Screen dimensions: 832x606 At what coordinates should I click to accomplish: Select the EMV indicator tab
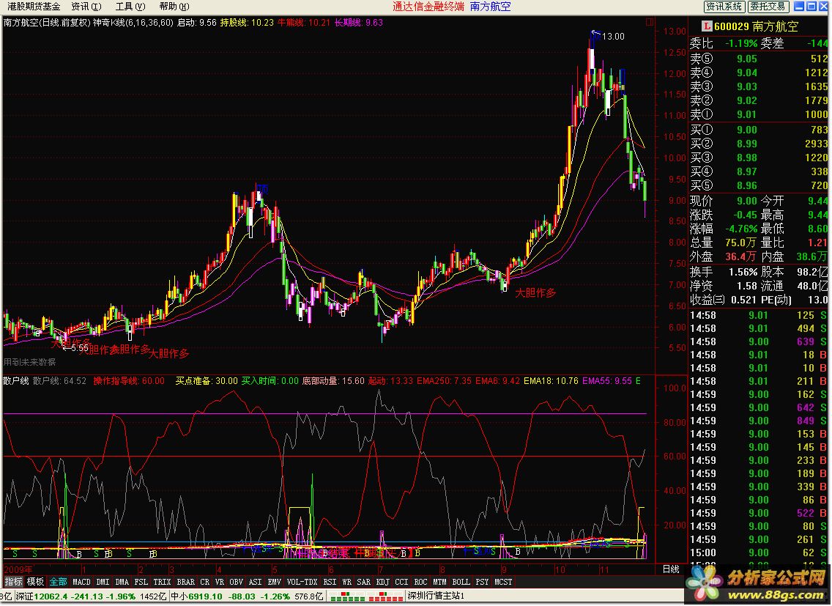pyautogui.click(x=275, y=582)
